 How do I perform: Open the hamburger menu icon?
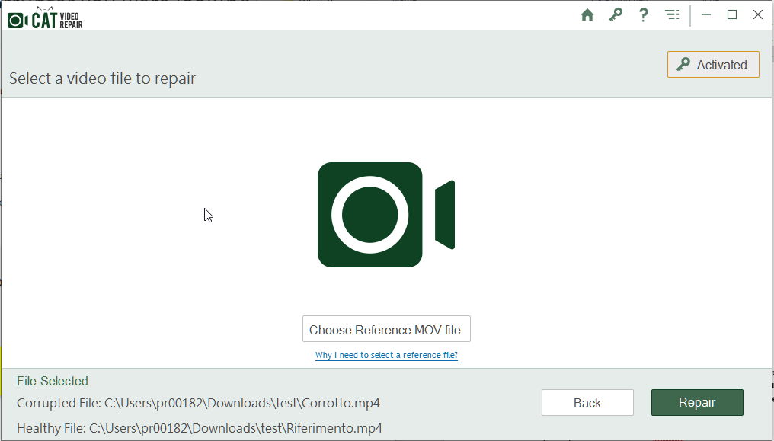671,15
